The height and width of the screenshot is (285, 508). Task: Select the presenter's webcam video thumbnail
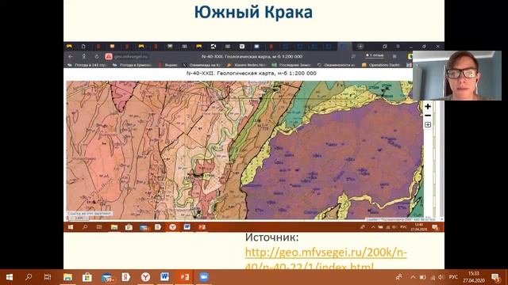coord(457,75)
